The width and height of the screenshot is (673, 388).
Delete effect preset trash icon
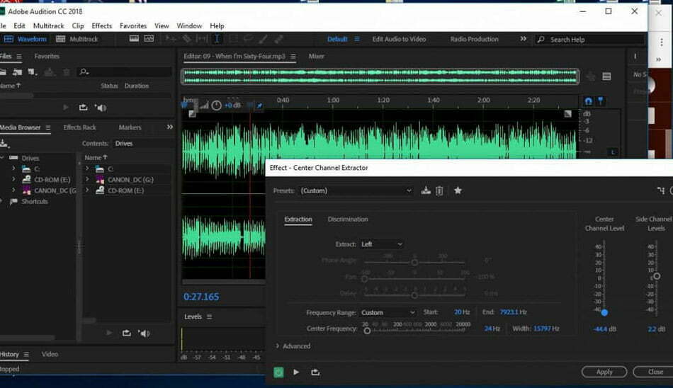(x=439, y=190)
